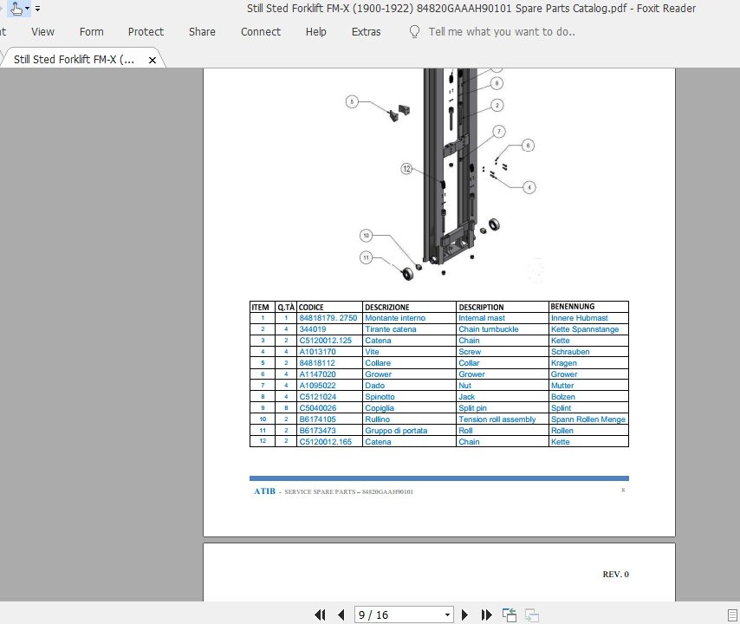Click the REV. 0 text
Viewport: 740px width, 624px height.
tap(615, 575)
